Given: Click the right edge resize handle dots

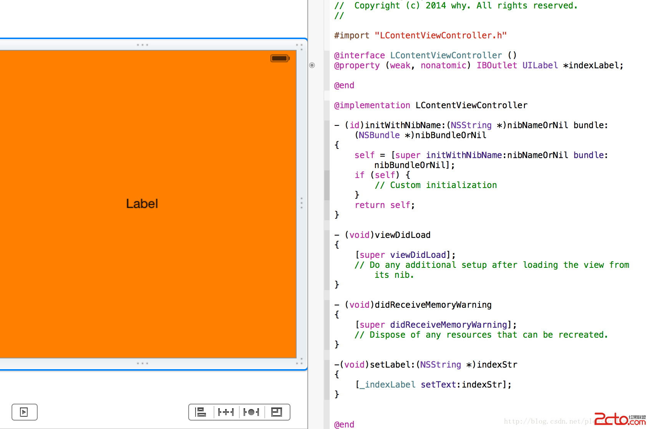Looking at the screenshot, I should 302,203.
